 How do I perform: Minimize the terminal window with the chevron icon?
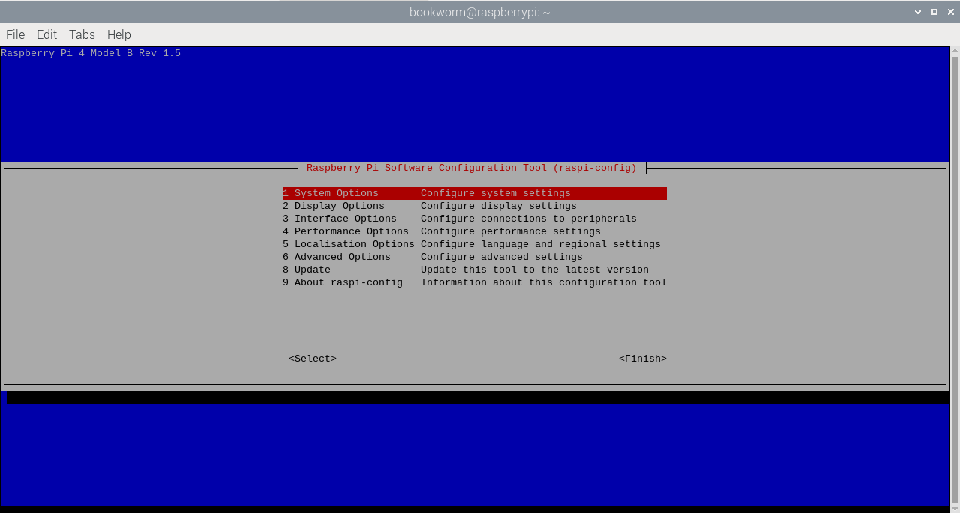click(918, 12)
